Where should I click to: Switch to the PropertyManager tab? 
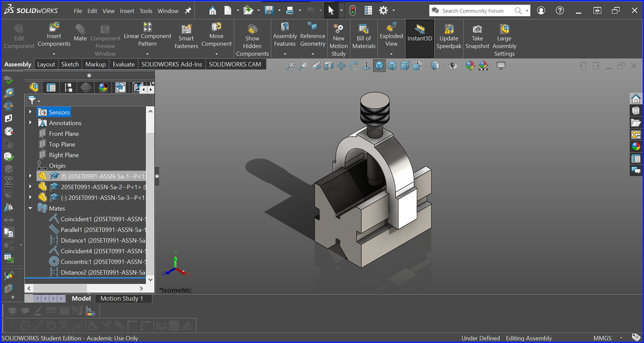click(x=51, y=87)
